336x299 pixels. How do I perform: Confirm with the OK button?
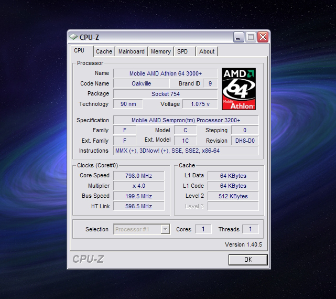(x=248, y=260)
